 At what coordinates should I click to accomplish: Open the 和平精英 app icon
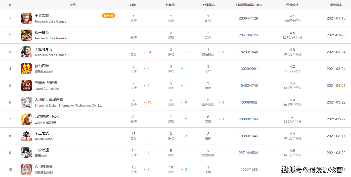[26, 35]
